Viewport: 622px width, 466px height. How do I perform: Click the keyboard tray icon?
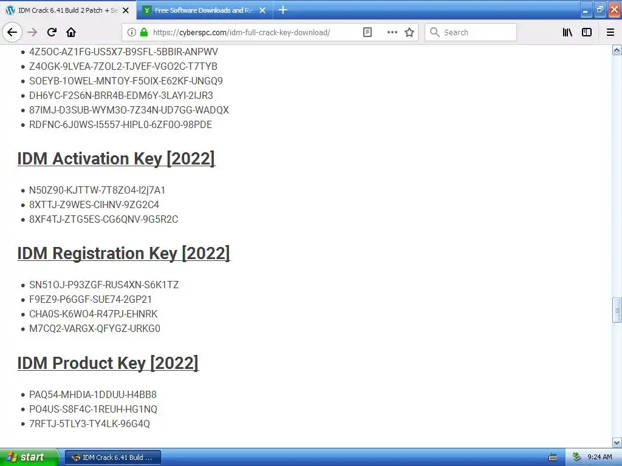(x=553, y=458)
